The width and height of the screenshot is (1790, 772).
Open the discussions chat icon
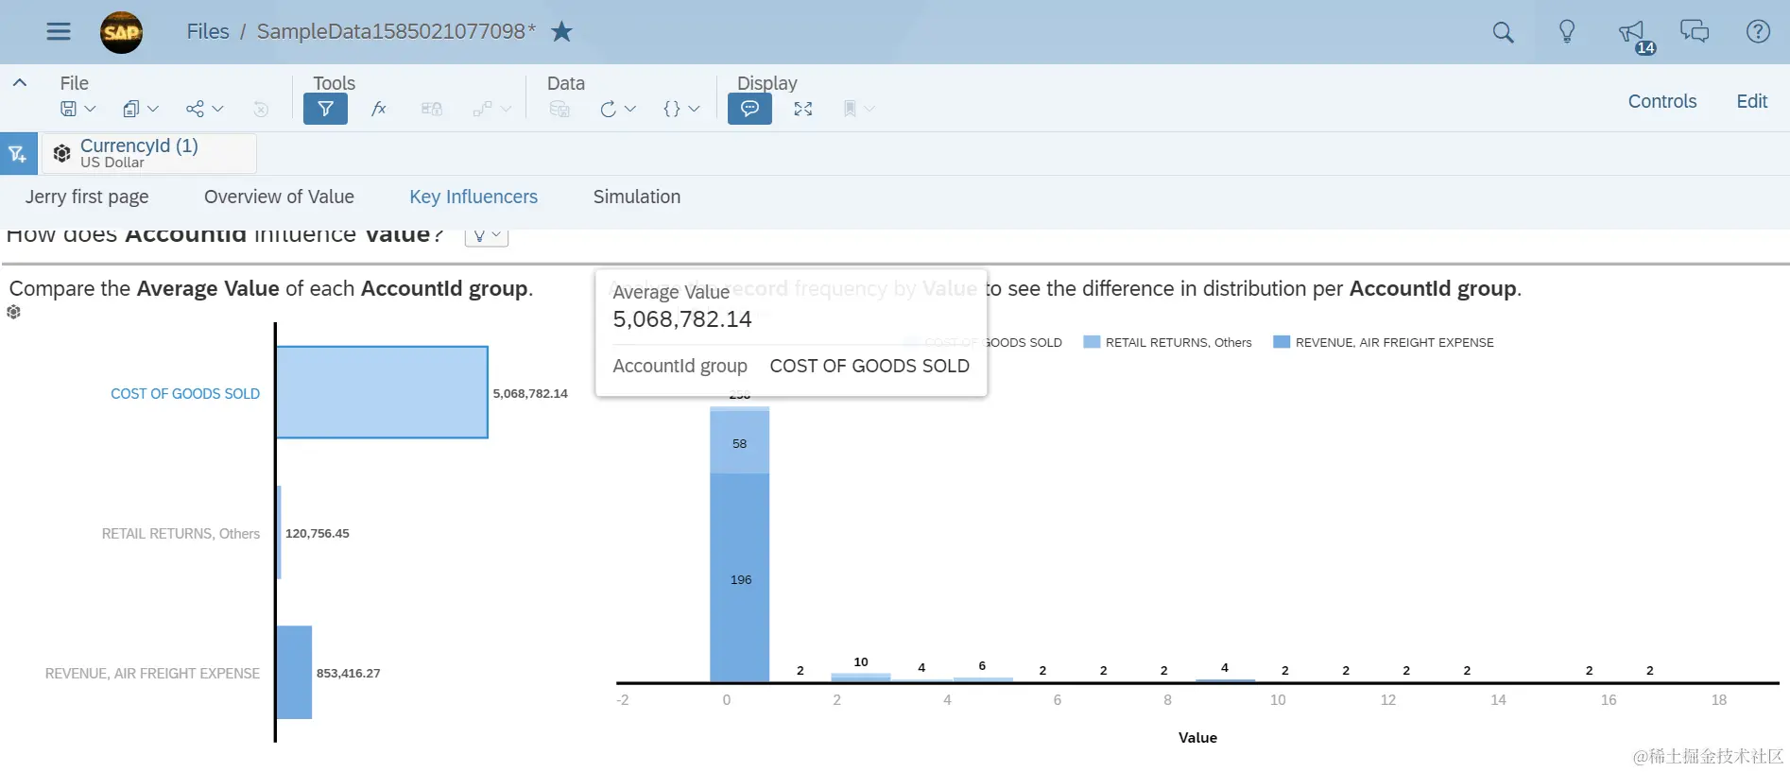[x=1695, y=31]
